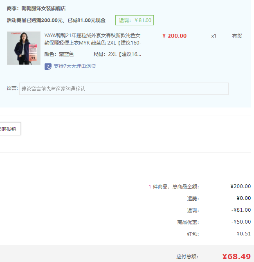Select merchant name 鸭鸭服饰女装旗舰店
This screenshot has height=262, width=254.
coord(43,8)
